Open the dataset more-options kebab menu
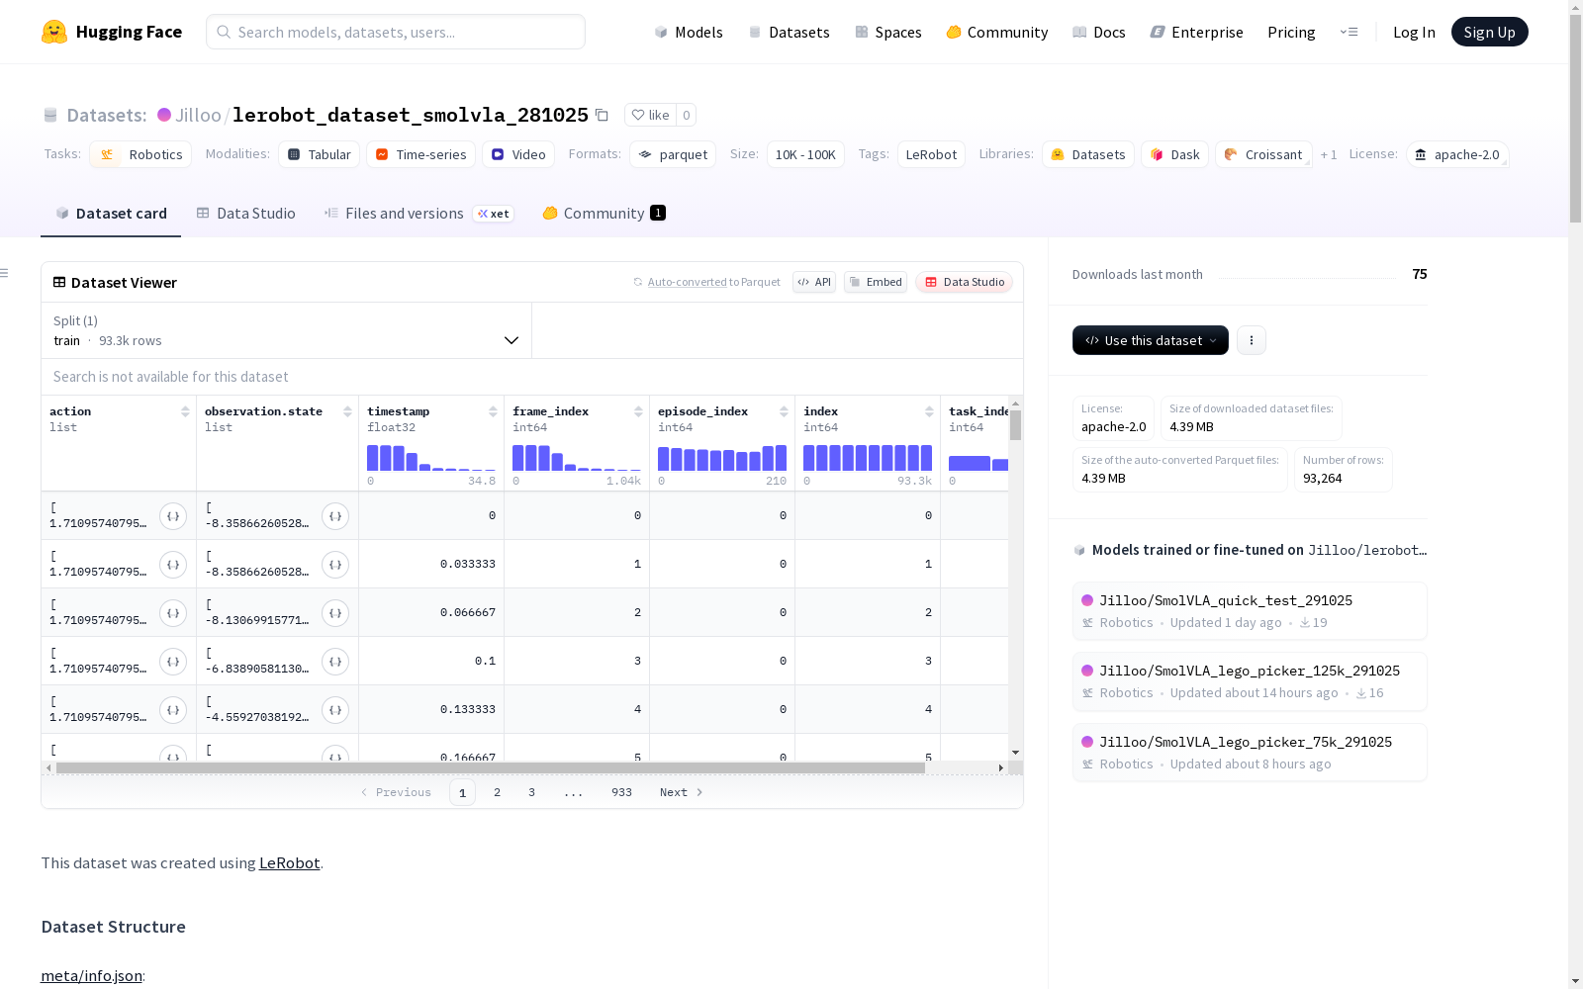 tap(1252, 340)
